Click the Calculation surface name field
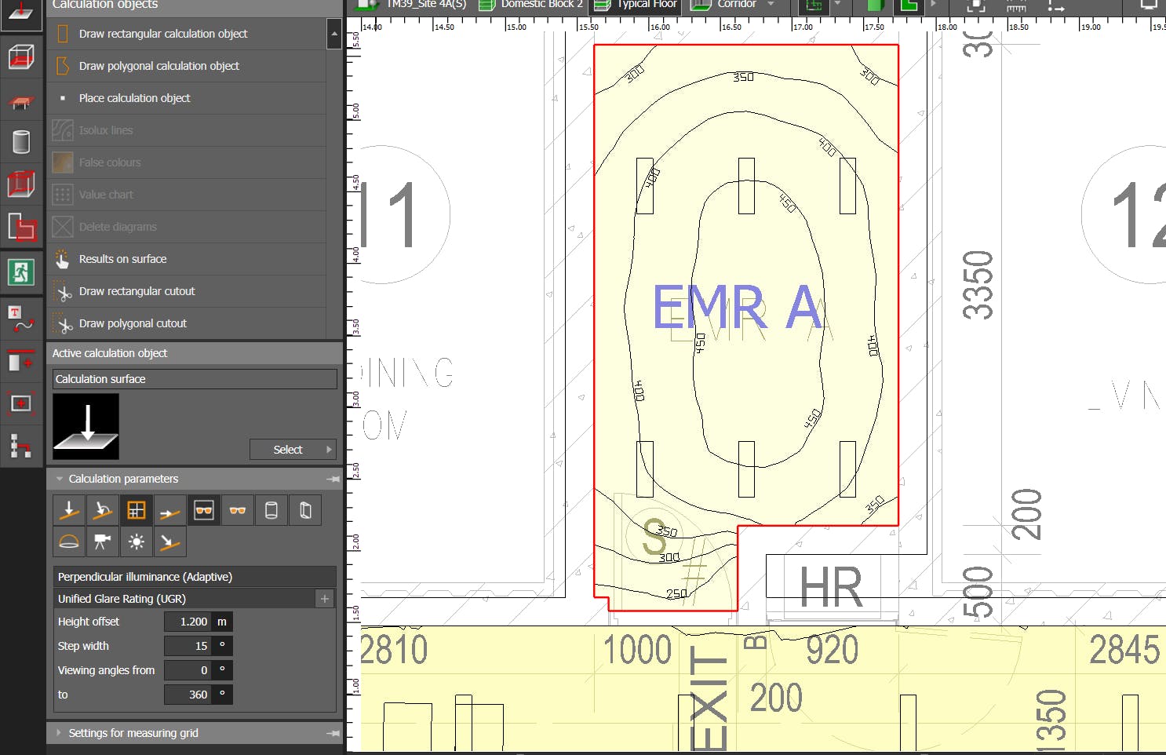1166x755 pixels. click(195, 379)
